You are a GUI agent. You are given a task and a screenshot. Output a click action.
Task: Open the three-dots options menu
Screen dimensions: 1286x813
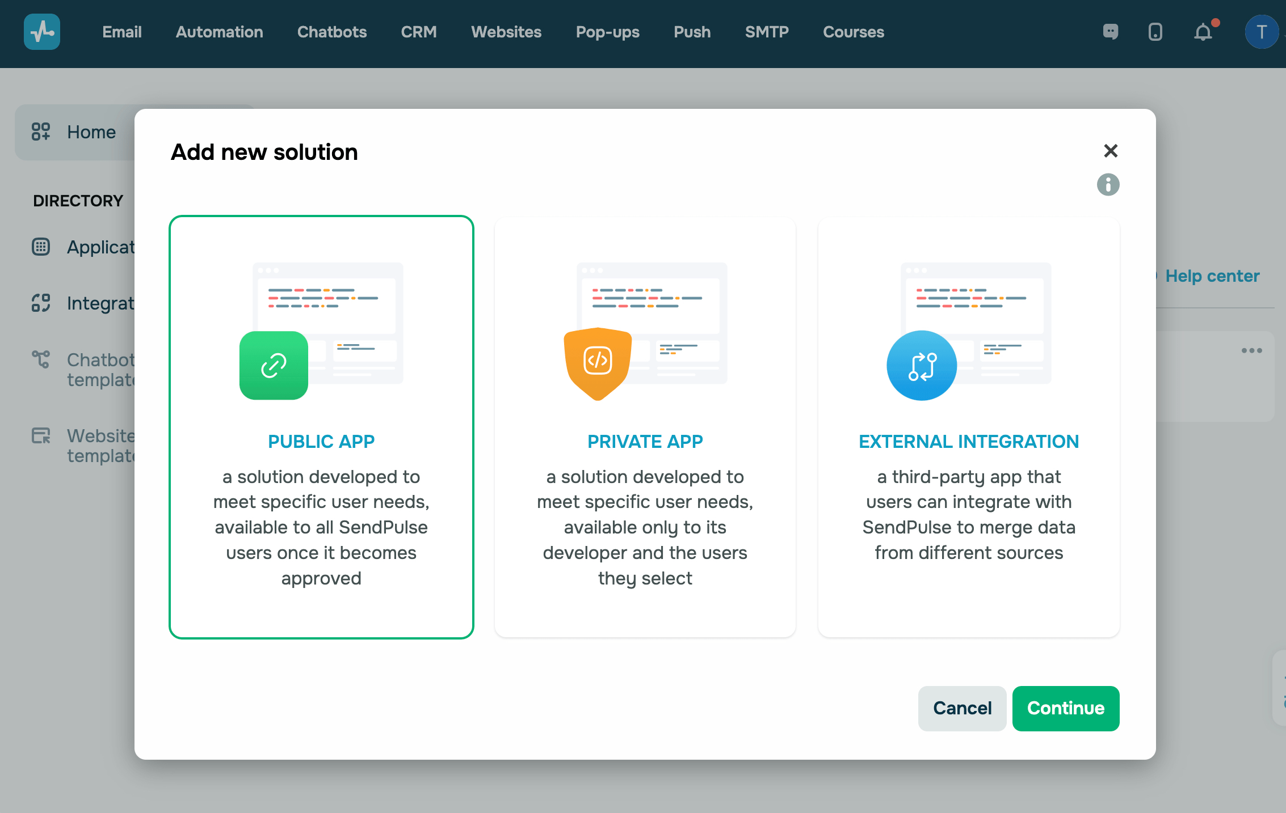pyautogui.click(x=1251, y=350)
